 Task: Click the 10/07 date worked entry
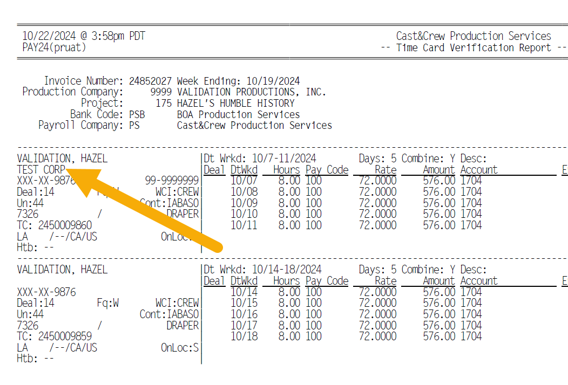click(244, 180)
